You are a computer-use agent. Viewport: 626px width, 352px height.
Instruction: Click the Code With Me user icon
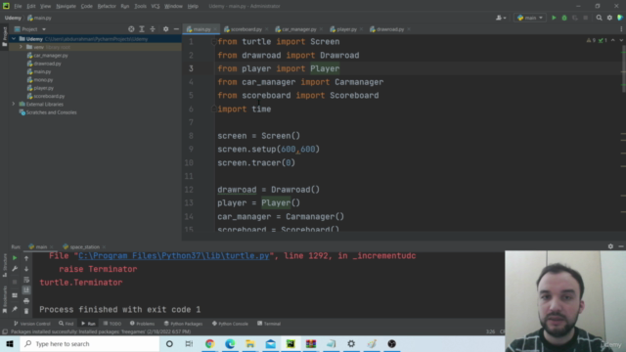(x=499, y=18)
